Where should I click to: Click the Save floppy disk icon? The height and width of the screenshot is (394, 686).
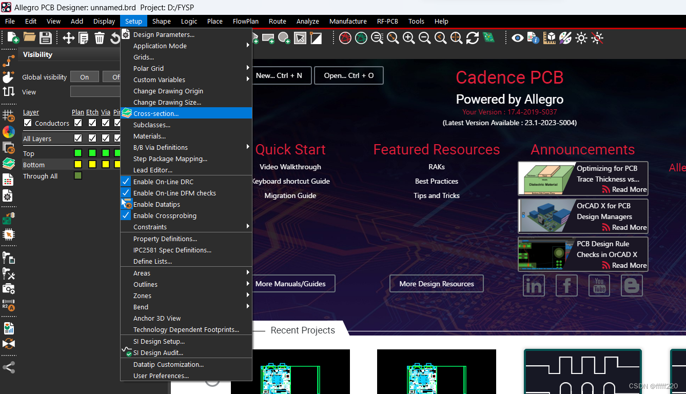[46, 37]
